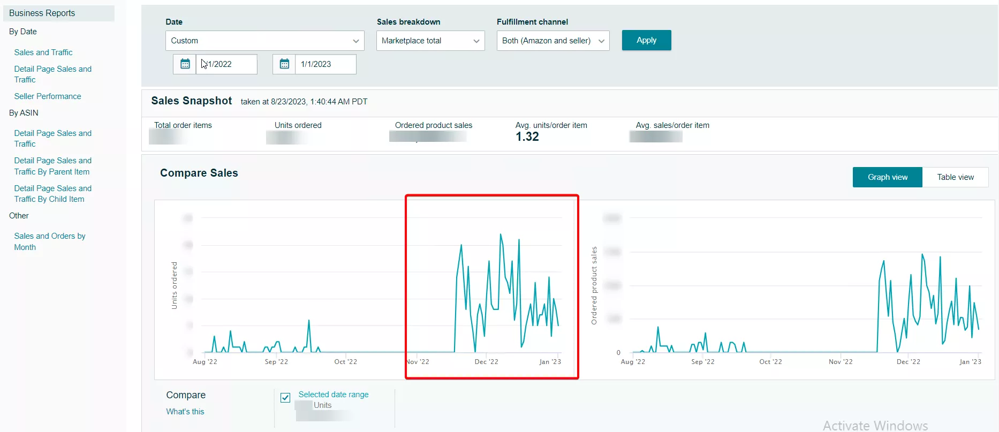
Task: Open By ASIN Detail Page Sales and Traffic
Action: pyautogui.click(x=53, y=139)
